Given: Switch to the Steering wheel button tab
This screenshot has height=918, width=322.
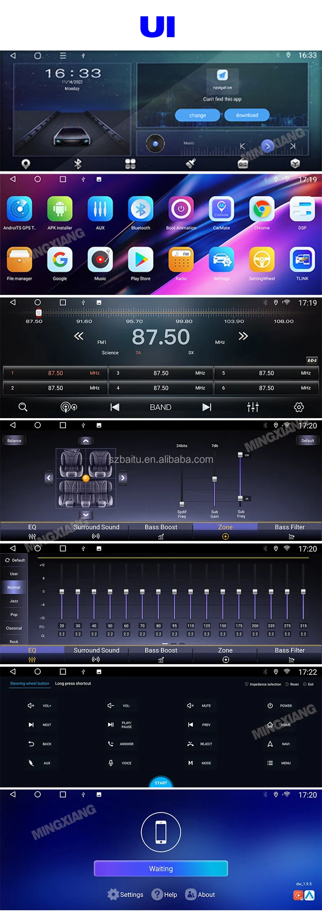Looking at the screenshot, I should (x=29, y=683).
